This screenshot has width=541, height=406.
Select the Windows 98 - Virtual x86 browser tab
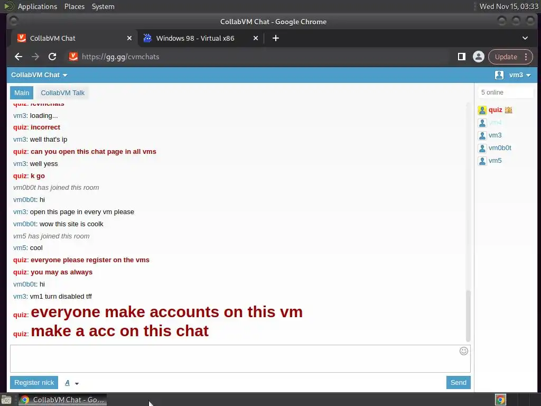(x=201, y=38)
